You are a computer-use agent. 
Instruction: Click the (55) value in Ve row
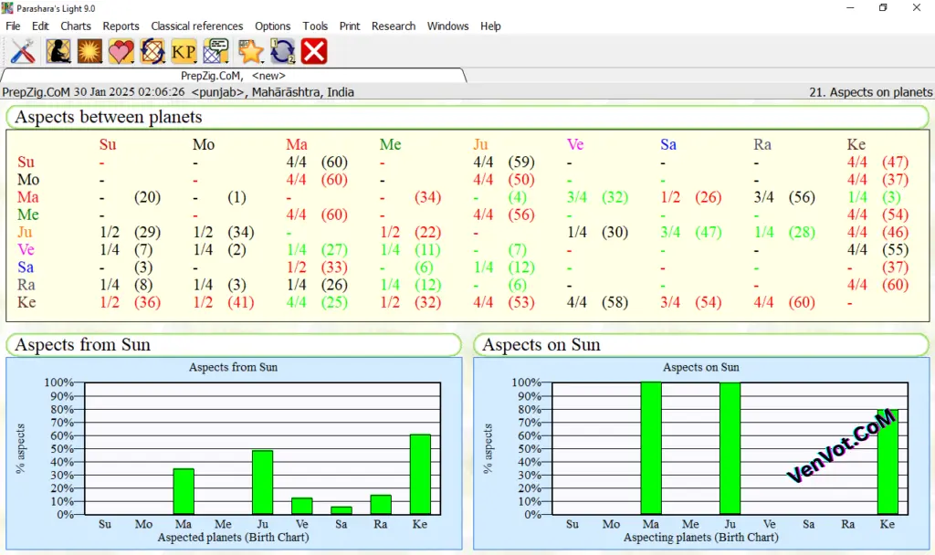896,250
